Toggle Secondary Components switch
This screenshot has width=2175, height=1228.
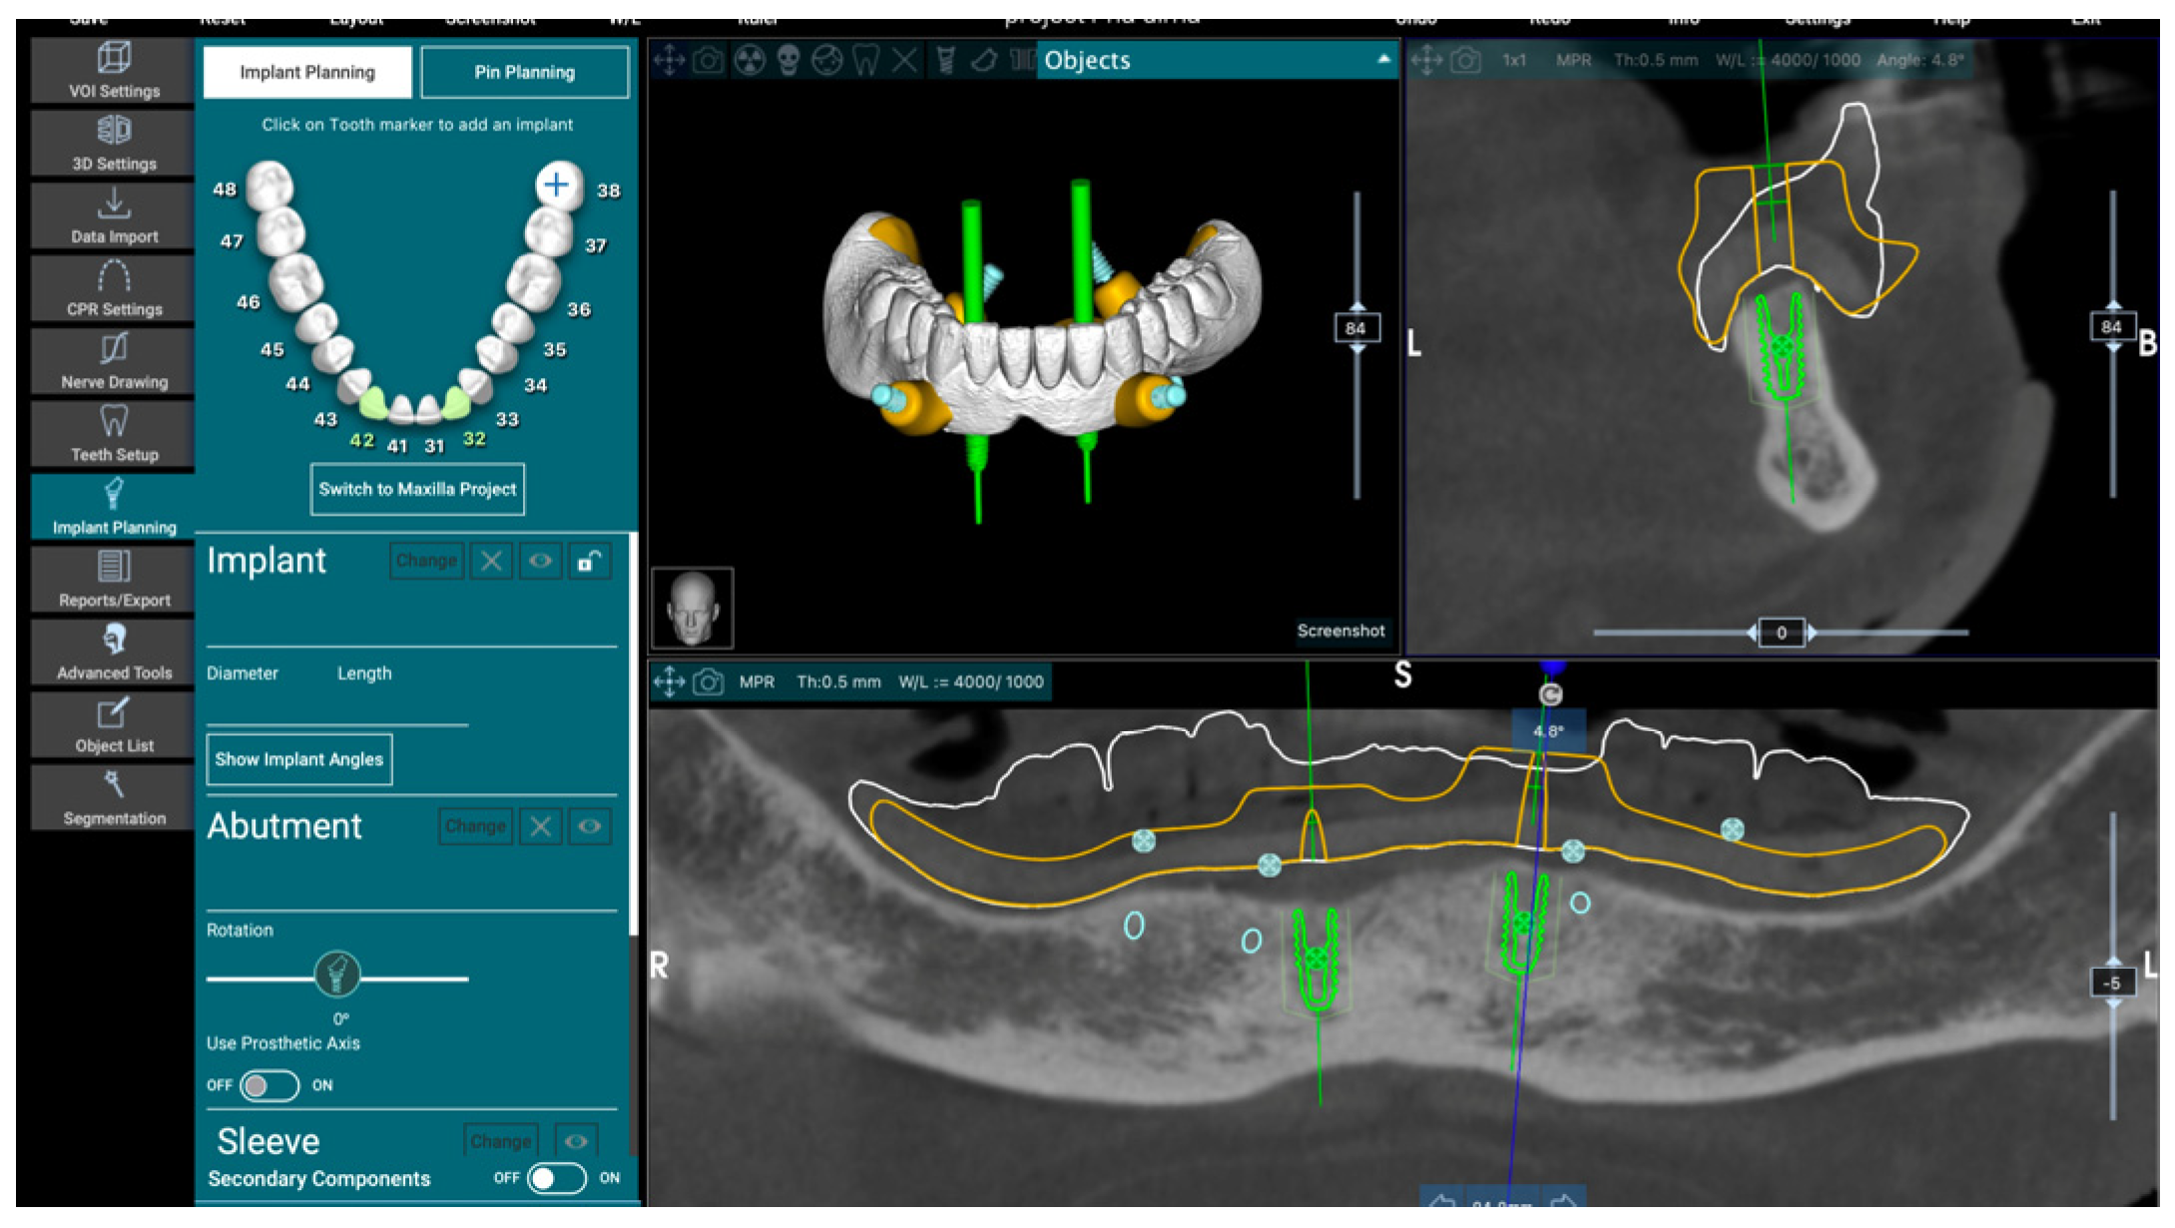556,1178
